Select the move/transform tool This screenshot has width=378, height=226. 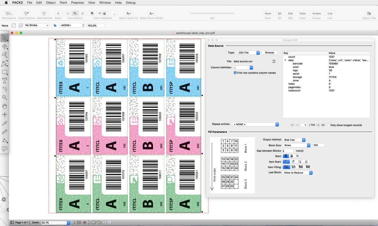tap(5, 46)
